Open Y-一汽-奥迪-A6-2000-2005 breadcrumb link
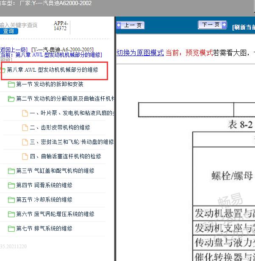The image size is (255, 261). 62,49
